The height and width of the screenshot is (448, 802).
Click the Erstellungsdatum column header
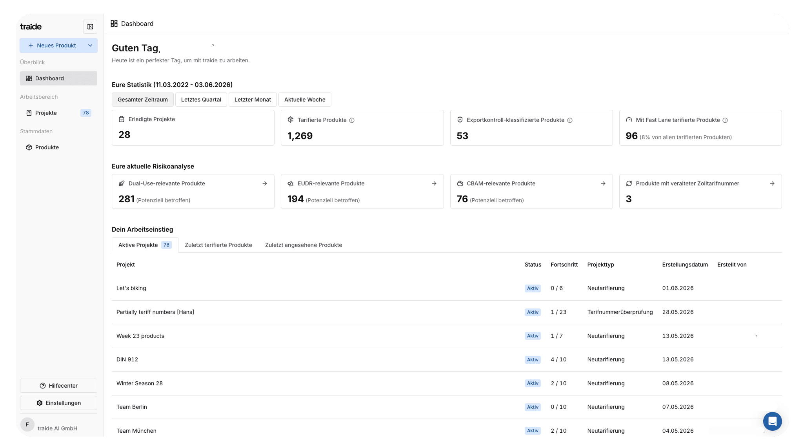pos(685,265)
